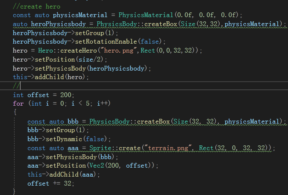Place cursor on the "for" keyword
This screenshot has width=288, height=195.
tap(18, 103)
